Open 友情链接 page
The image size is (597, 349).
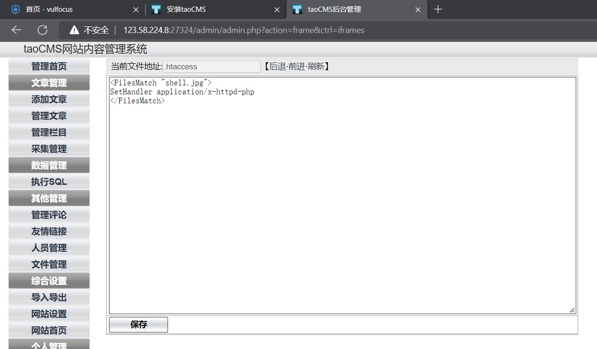click(x=49, y=231)
